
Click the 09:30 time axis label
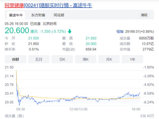pyautogui.click(x=21, y=109)
